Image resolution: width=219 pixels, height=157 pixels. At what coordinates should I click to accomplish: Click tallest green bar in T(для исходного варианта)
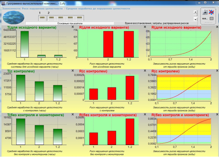[x=25, y=44]
